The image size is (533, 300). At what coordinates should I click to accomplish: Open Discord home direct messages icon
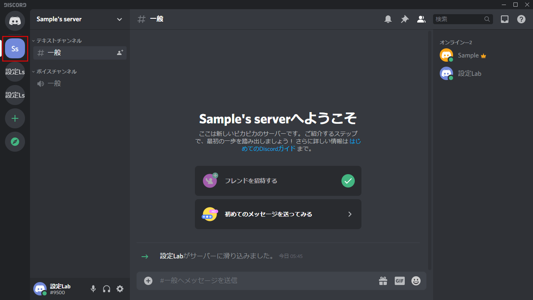tap(15, 20)
